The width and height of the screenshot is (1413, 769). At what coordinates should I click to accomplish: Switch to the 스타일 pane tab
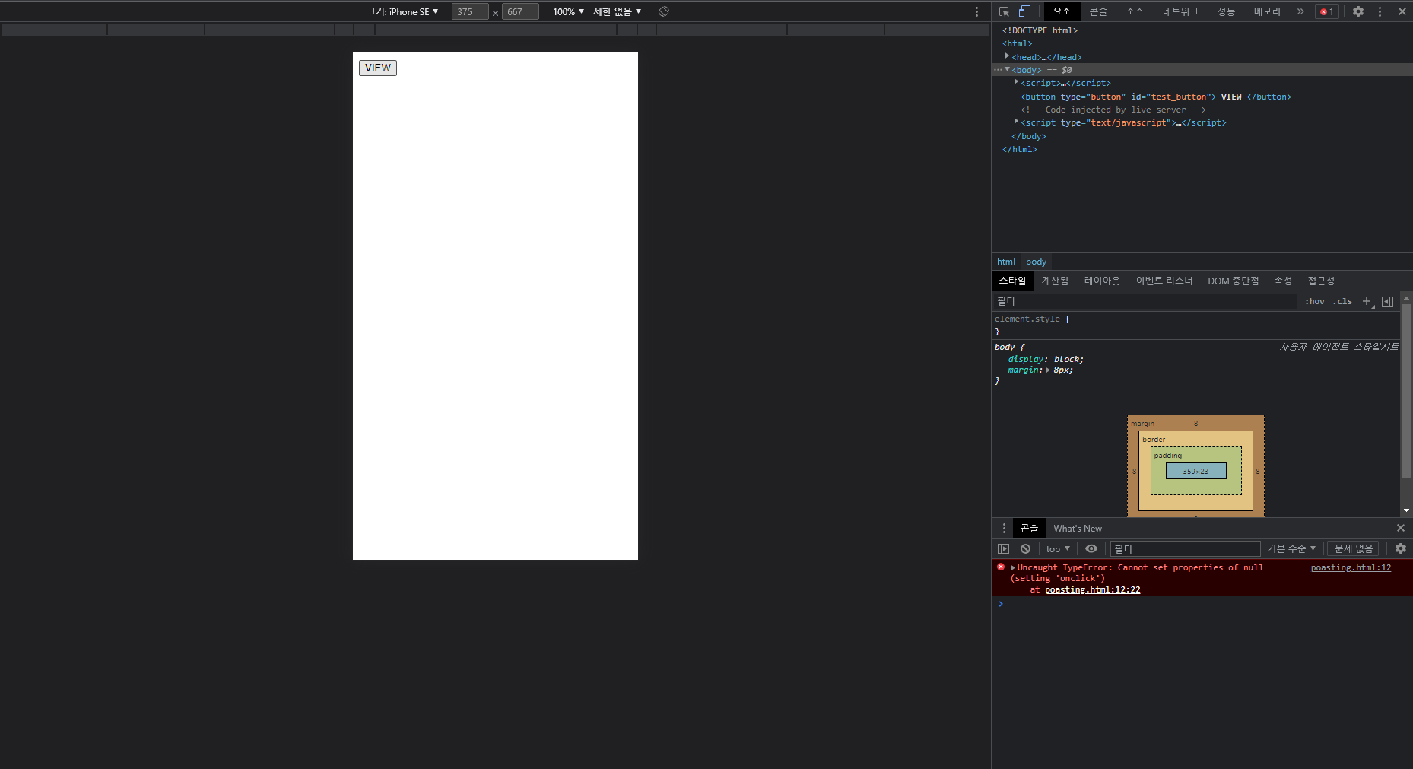1012,281
